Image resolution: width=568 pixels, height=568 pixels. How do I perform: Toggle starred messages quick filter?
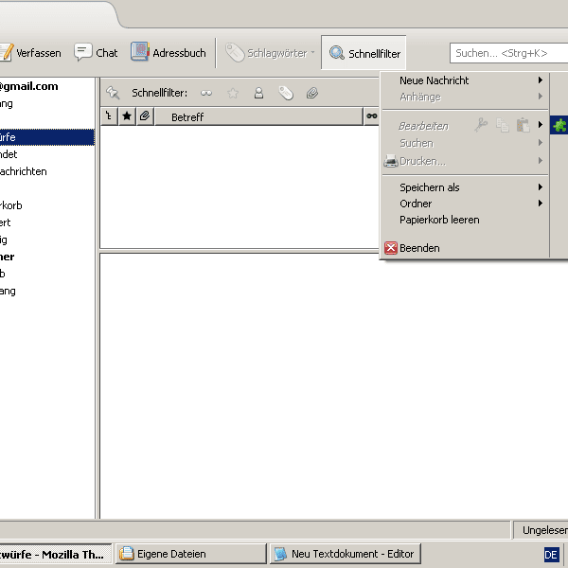pyautogui.click(x=233, y=93)
